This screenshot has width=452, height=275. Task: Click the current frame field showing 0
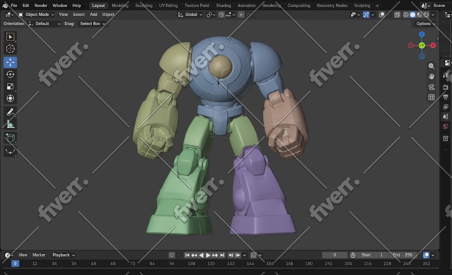pyautogui.click(x=334, y=255)
